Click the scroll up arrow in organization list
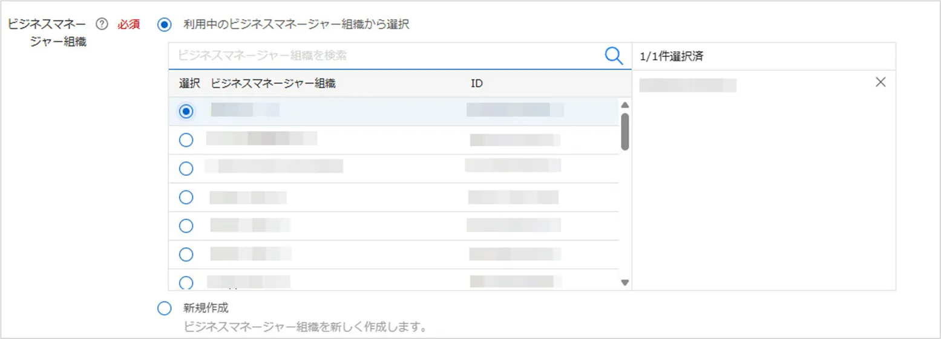The width and height of the screenshot is (941, 339). [x=625, y=105]
